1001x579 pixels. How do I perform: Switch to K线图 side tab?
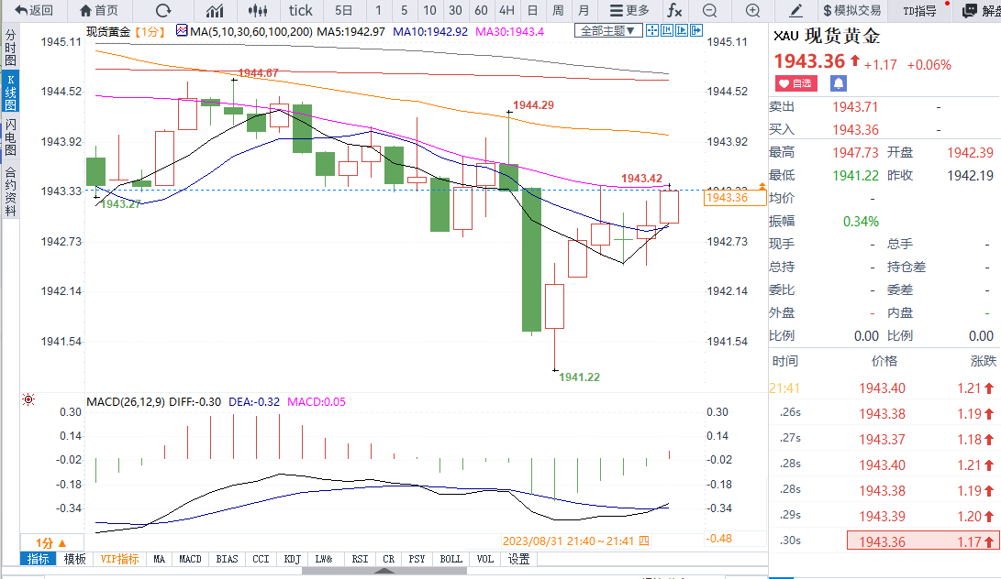[x=10, y=92]
